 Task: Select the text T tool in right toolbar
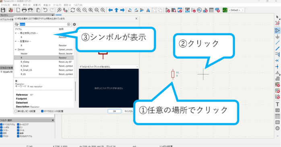tap(277, 104)
